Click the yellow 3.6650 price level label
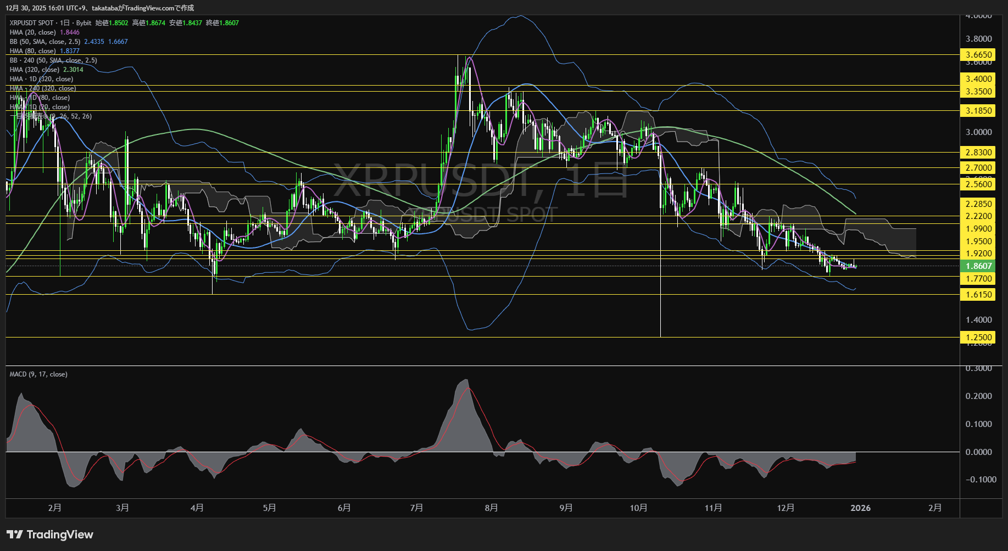1008x551 pixels. 978,55
